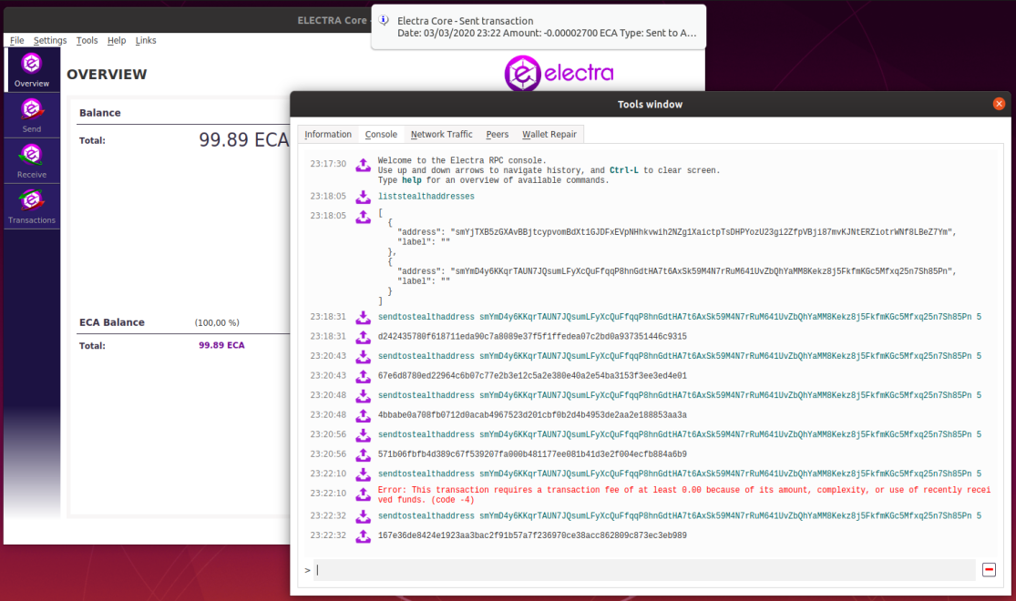Click the command icon on the 23:22:10 sendtostealthaddress row
The height and width of the screenshot is (601, 1016).
(363, 474)
